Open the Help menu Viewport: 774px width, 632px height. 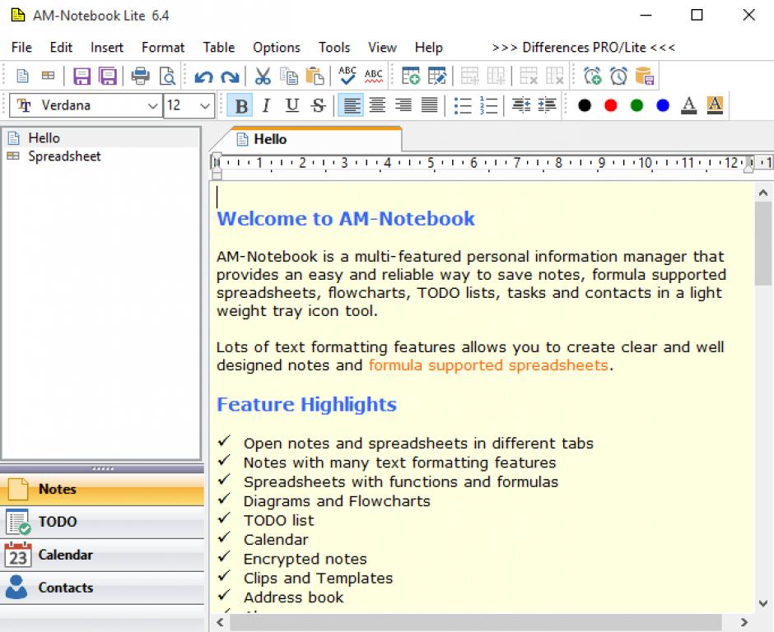428,48
